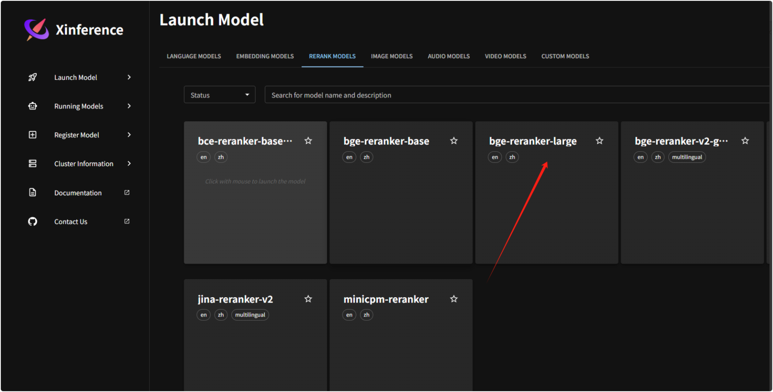
Task: Click the GitHub icon beside Contact Us
Action: pyautogui.click(x=33, y=221)
